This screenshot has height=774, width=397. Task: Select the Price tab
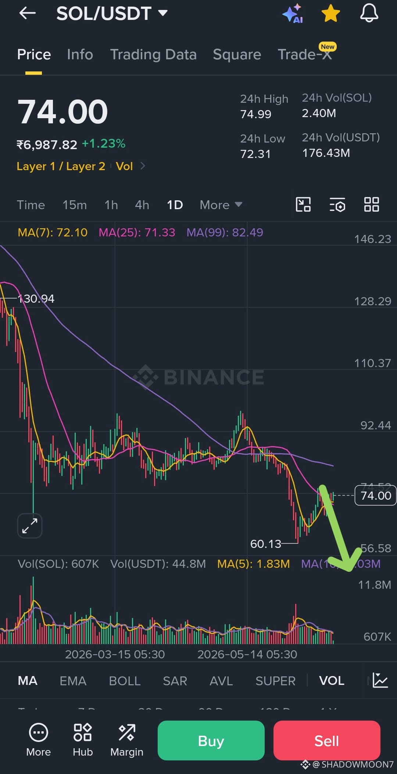(x=34, y=54)
